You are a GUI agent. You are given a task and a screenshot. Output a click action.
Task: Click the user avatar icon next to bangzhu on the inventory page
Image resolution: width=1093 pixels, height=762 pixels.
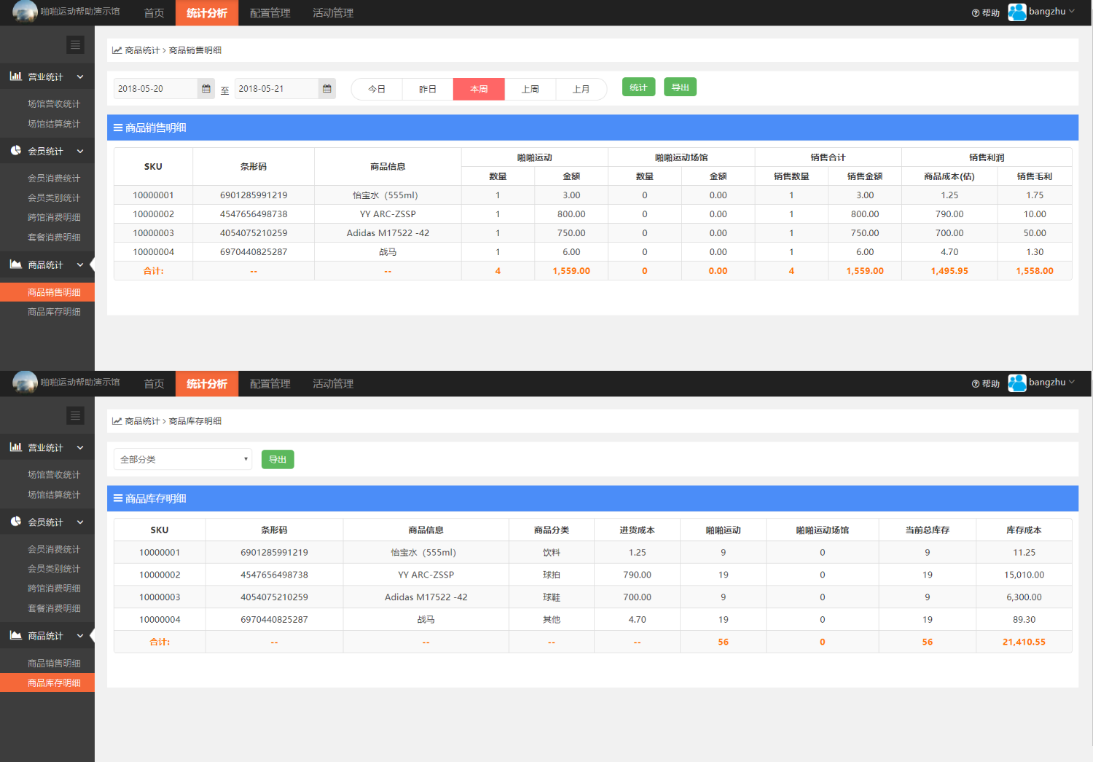pyautogui.click(x=1017, y=382)
